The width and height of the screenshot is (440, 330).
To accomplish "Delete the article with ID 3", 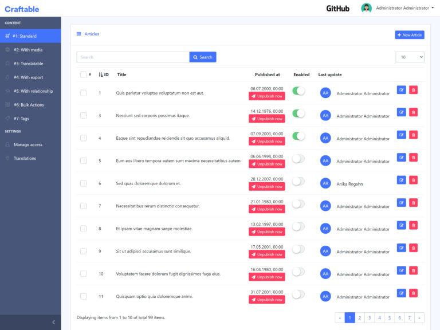I will (413, 112).
